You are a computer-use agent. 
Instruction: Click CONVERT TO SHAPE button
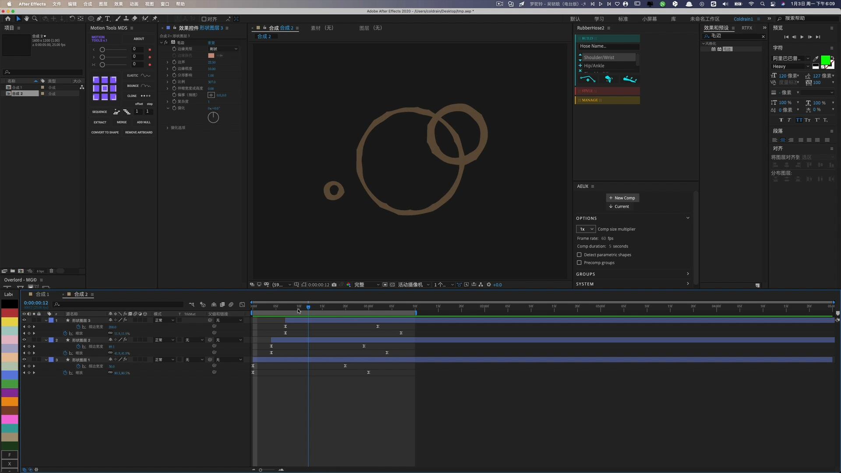coord(105,132)
